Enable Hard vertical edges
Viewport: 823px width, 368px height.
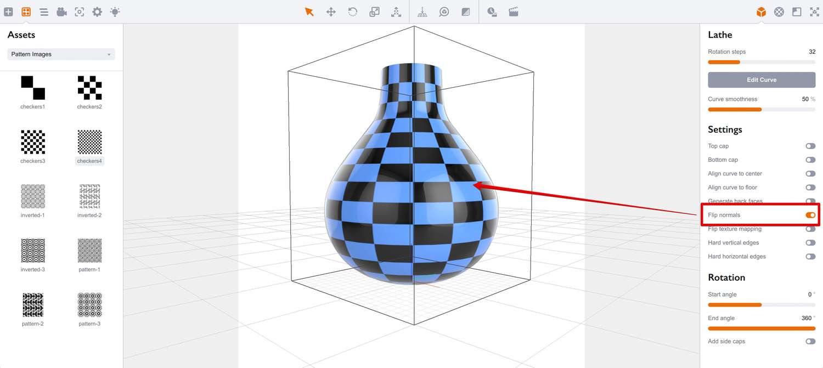[810, 242]
